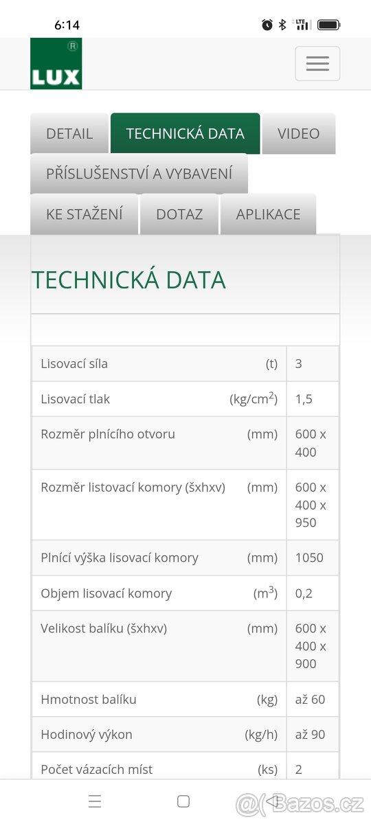Tap the Hodinový výkon value cell

pos(313,735)
